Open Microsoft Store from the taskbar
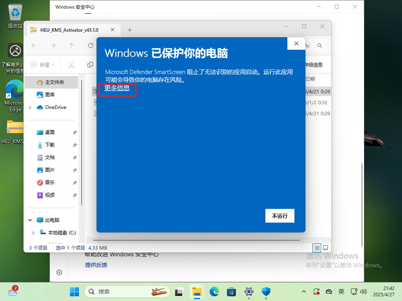 point(231,291)
